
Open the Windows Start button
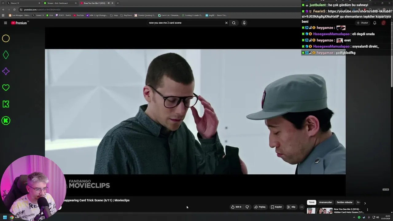pos(5,217)
